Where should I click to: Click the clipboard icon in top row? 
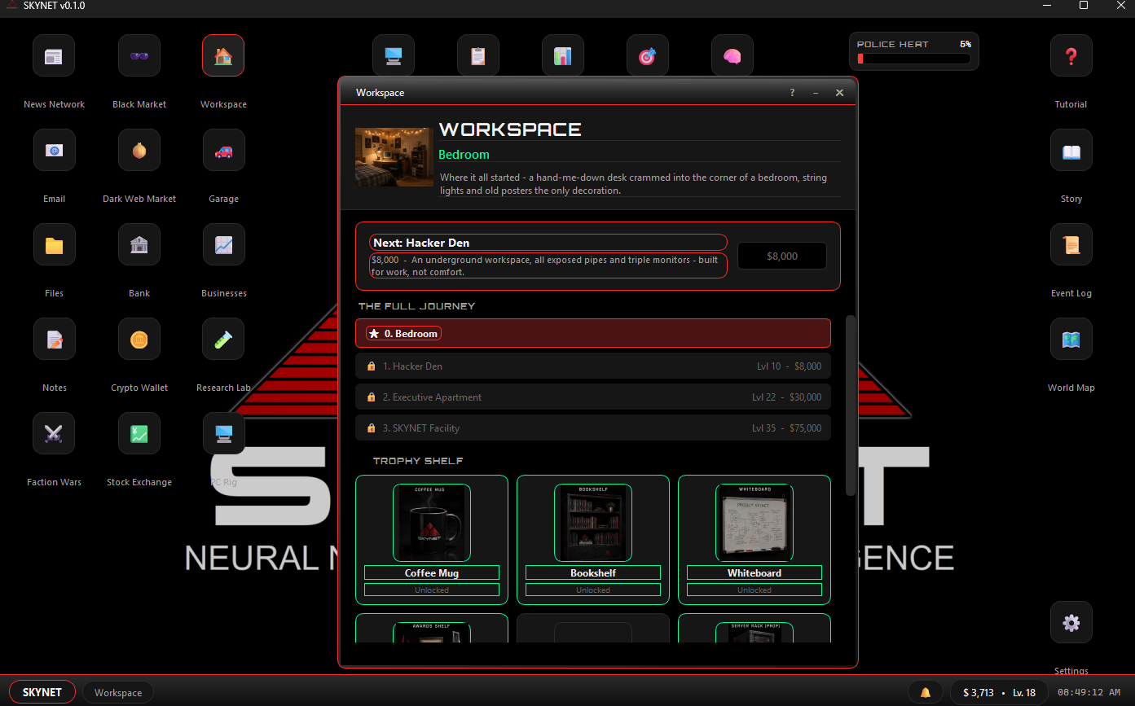[478, 56]
